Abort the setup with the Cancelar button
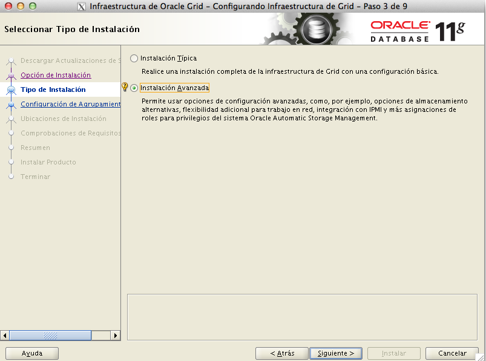 click(x=452, y=353)
